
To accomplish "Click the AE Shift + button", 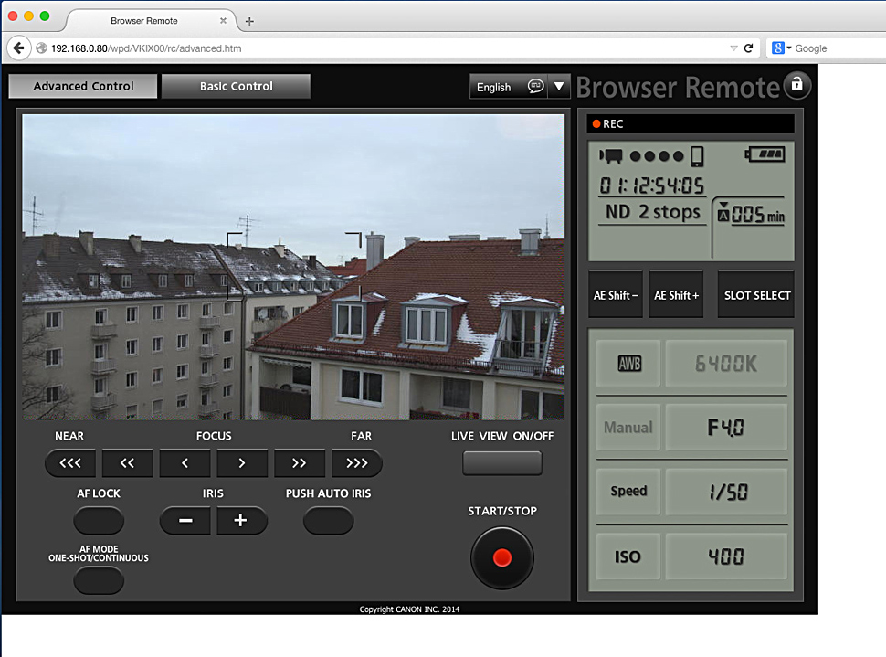I will click(676, 295).
